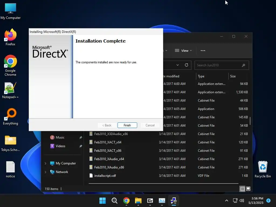Select the DirectX installer taskbar icon
This screenshot has height=207, width=276.
click(174, 201)
